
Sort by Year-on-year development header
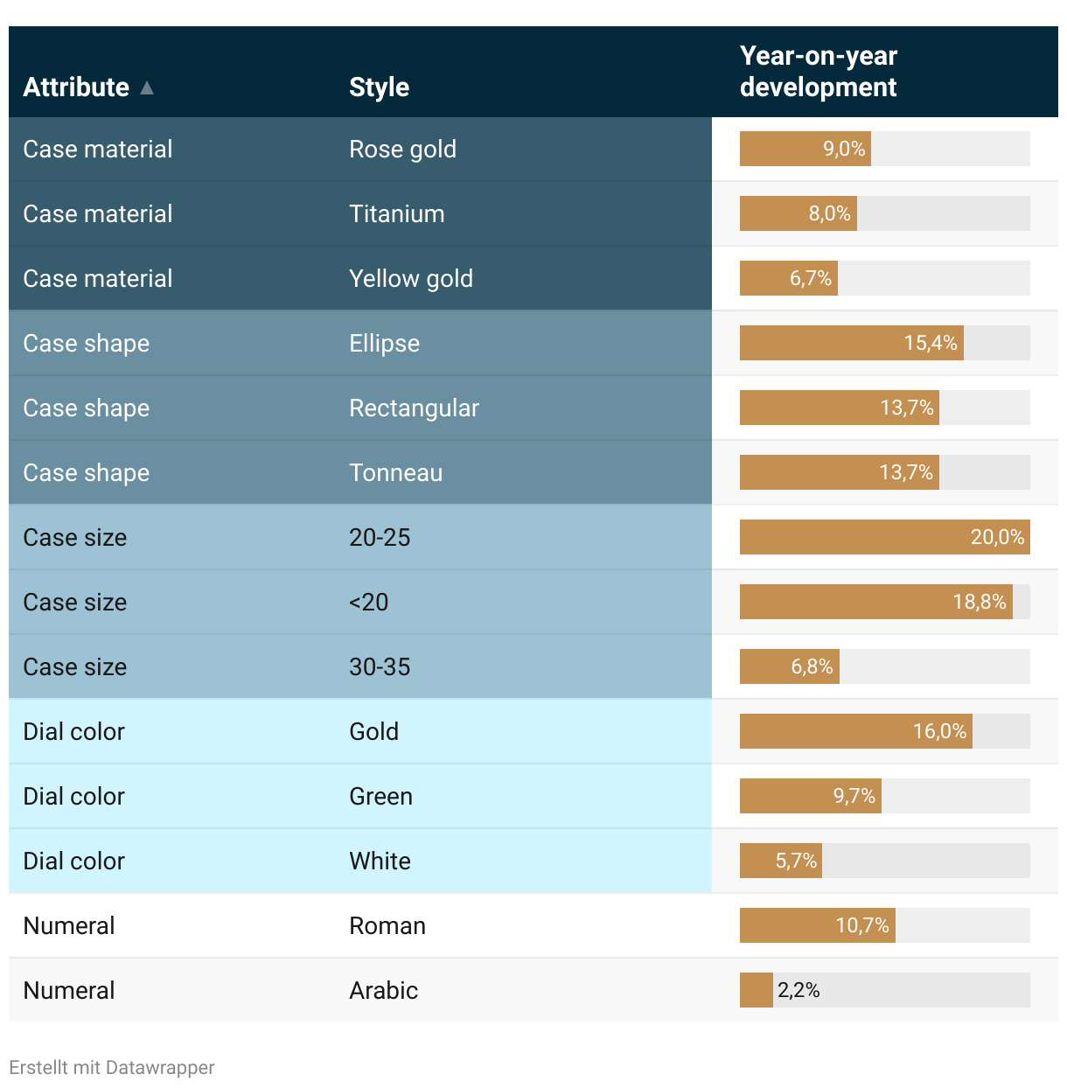(818, 72)
